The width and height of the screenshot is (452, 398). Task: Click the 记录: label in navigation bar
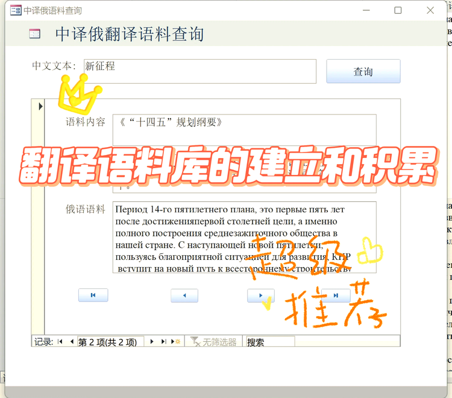point(43,342)
